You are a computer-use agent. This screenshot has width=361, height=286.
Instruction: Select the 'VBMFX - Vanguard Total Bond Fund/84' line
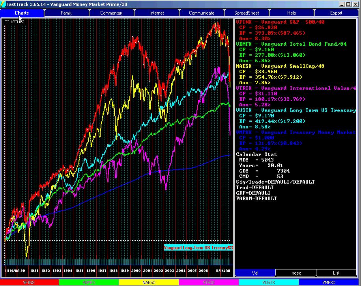coord(291,44)
